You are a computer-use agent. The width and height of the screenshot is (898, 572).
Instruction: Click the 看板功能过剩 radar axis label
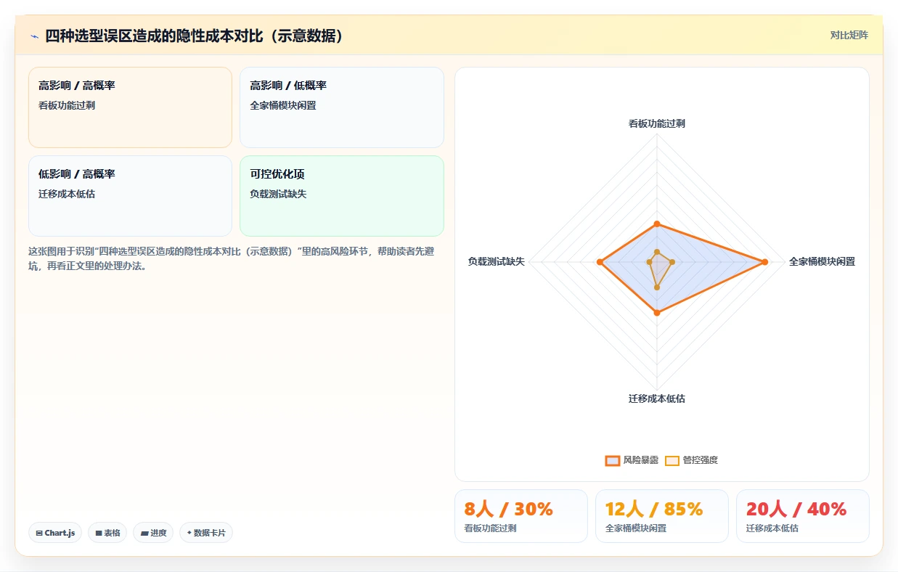point(657,123)
